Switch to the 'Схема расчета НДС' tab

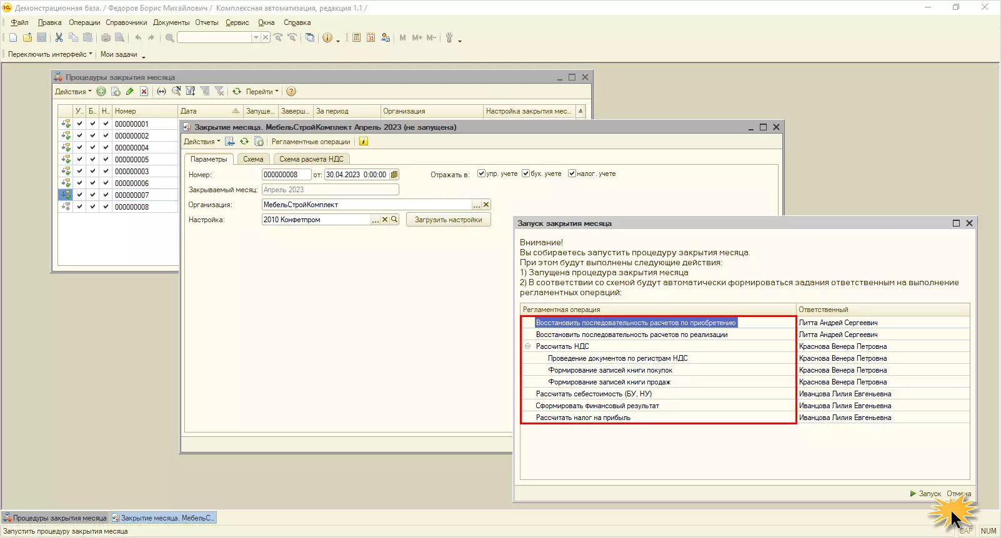coord(311,159)
